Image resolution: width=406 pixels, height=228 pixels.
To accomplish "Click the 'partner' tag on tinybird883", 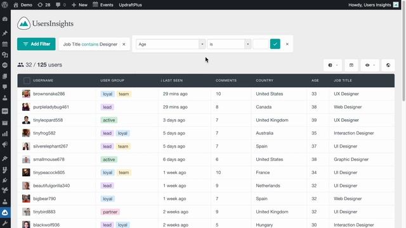I will [110, 212].
